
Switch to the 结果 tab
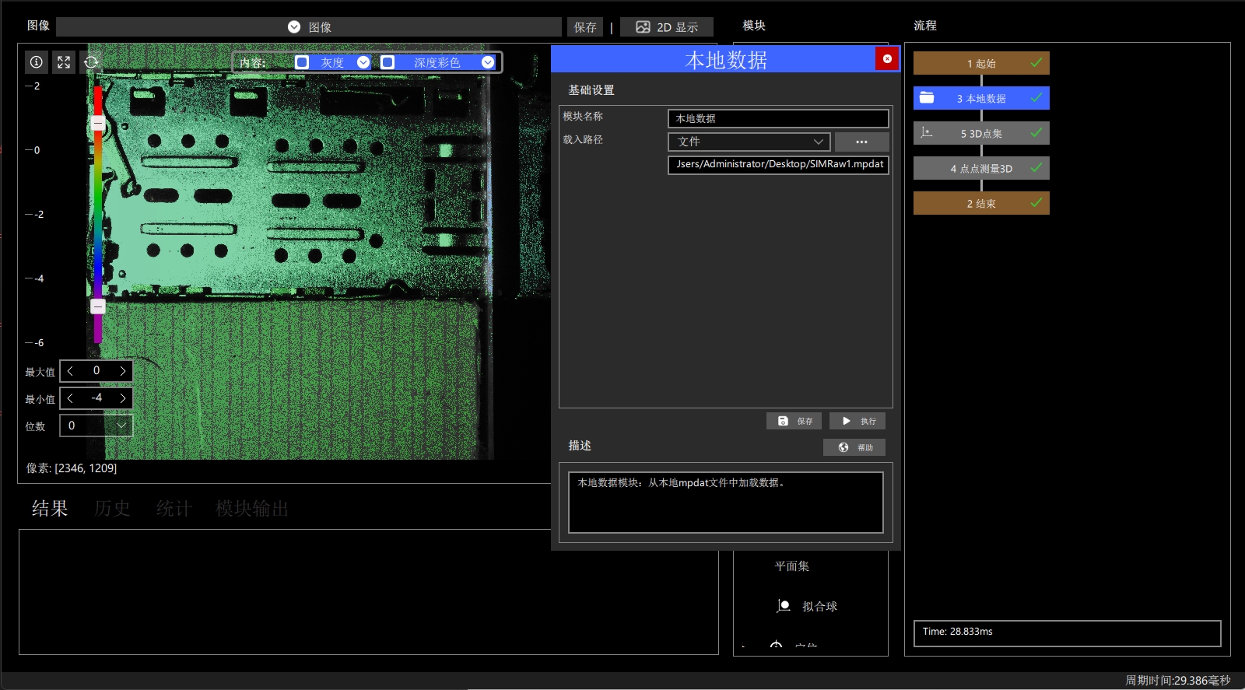(x=50, y=509)
